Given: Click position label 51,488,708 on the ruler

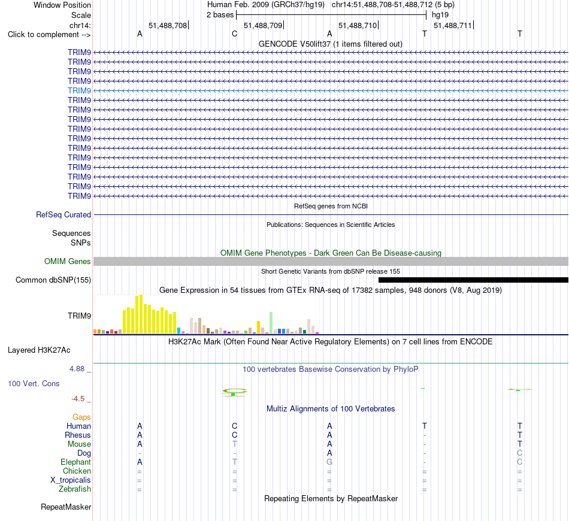Looking at the screenshot, I should click(168, 25).
